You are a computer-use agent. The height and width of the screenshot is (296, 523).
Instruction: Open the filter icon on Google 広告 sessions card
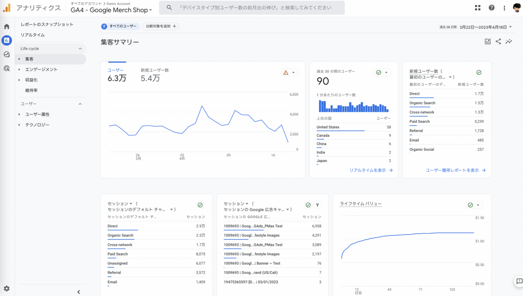pyautogui.click(x=317, y=205)
